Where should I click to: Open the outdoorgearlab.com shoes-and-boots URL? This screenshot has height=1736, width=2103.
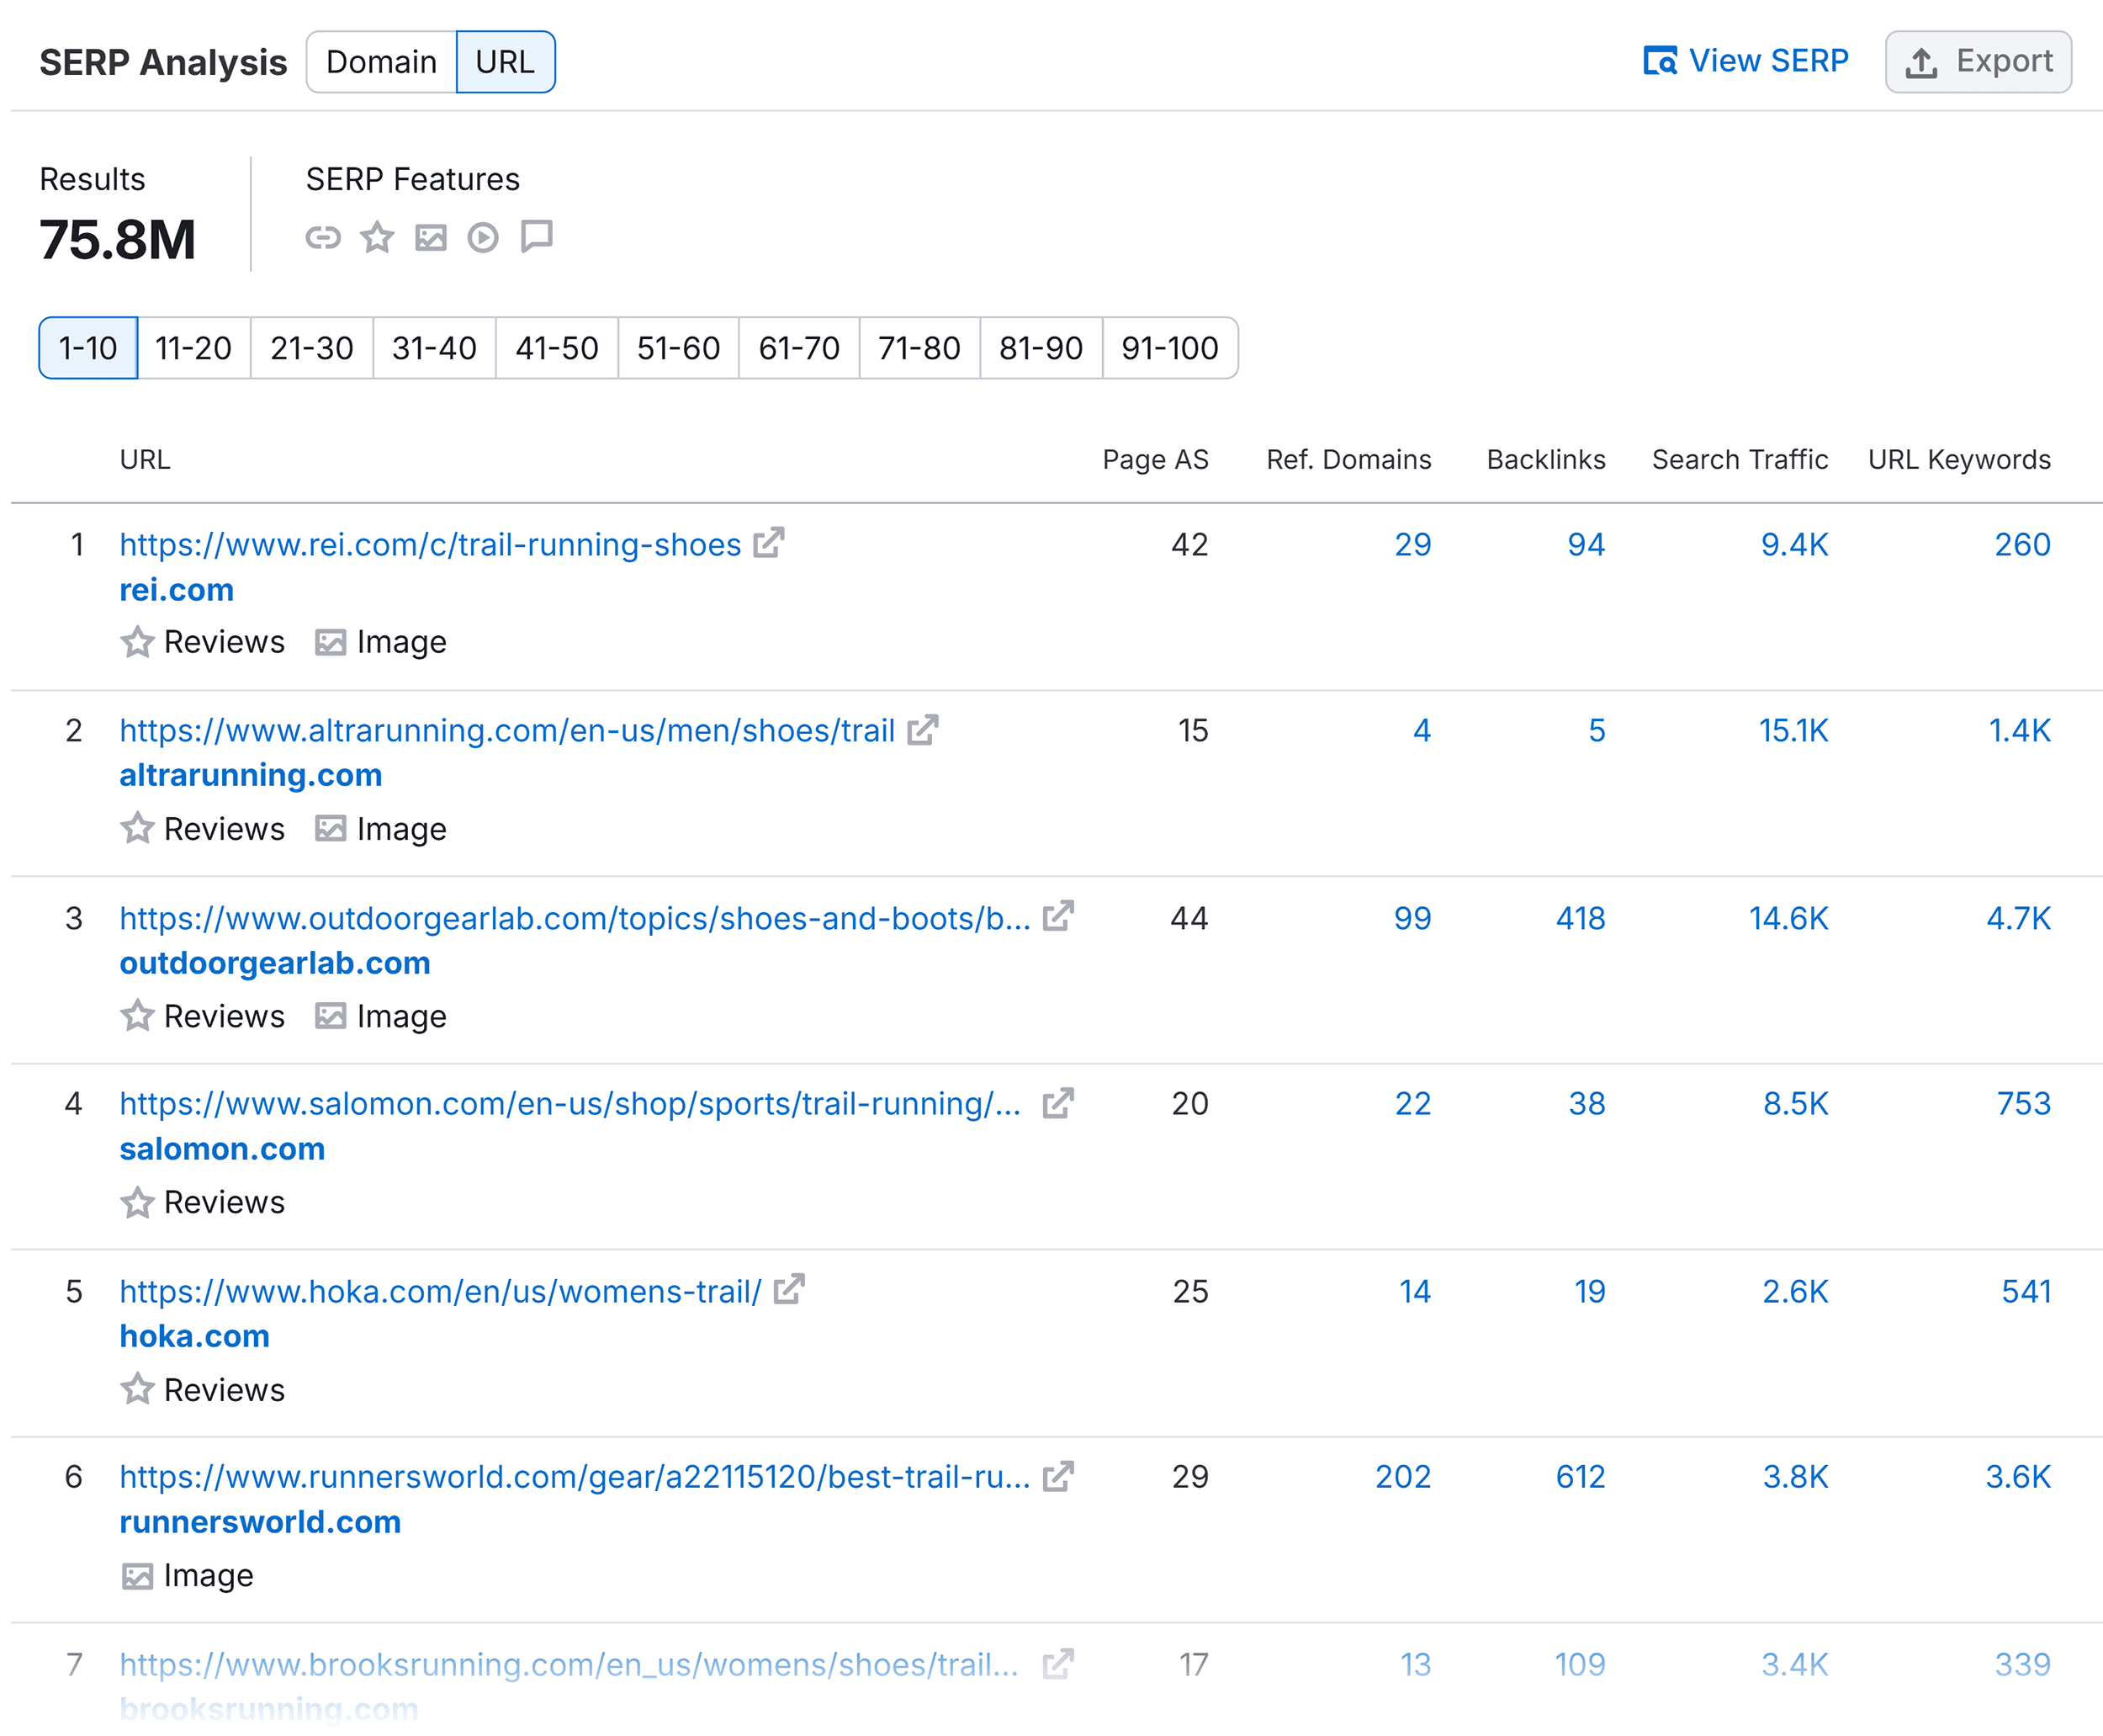click(575, 918)
